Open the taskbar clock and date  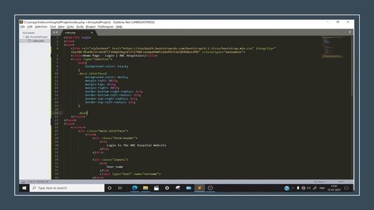pyautogui.click(x=334, y=188)
